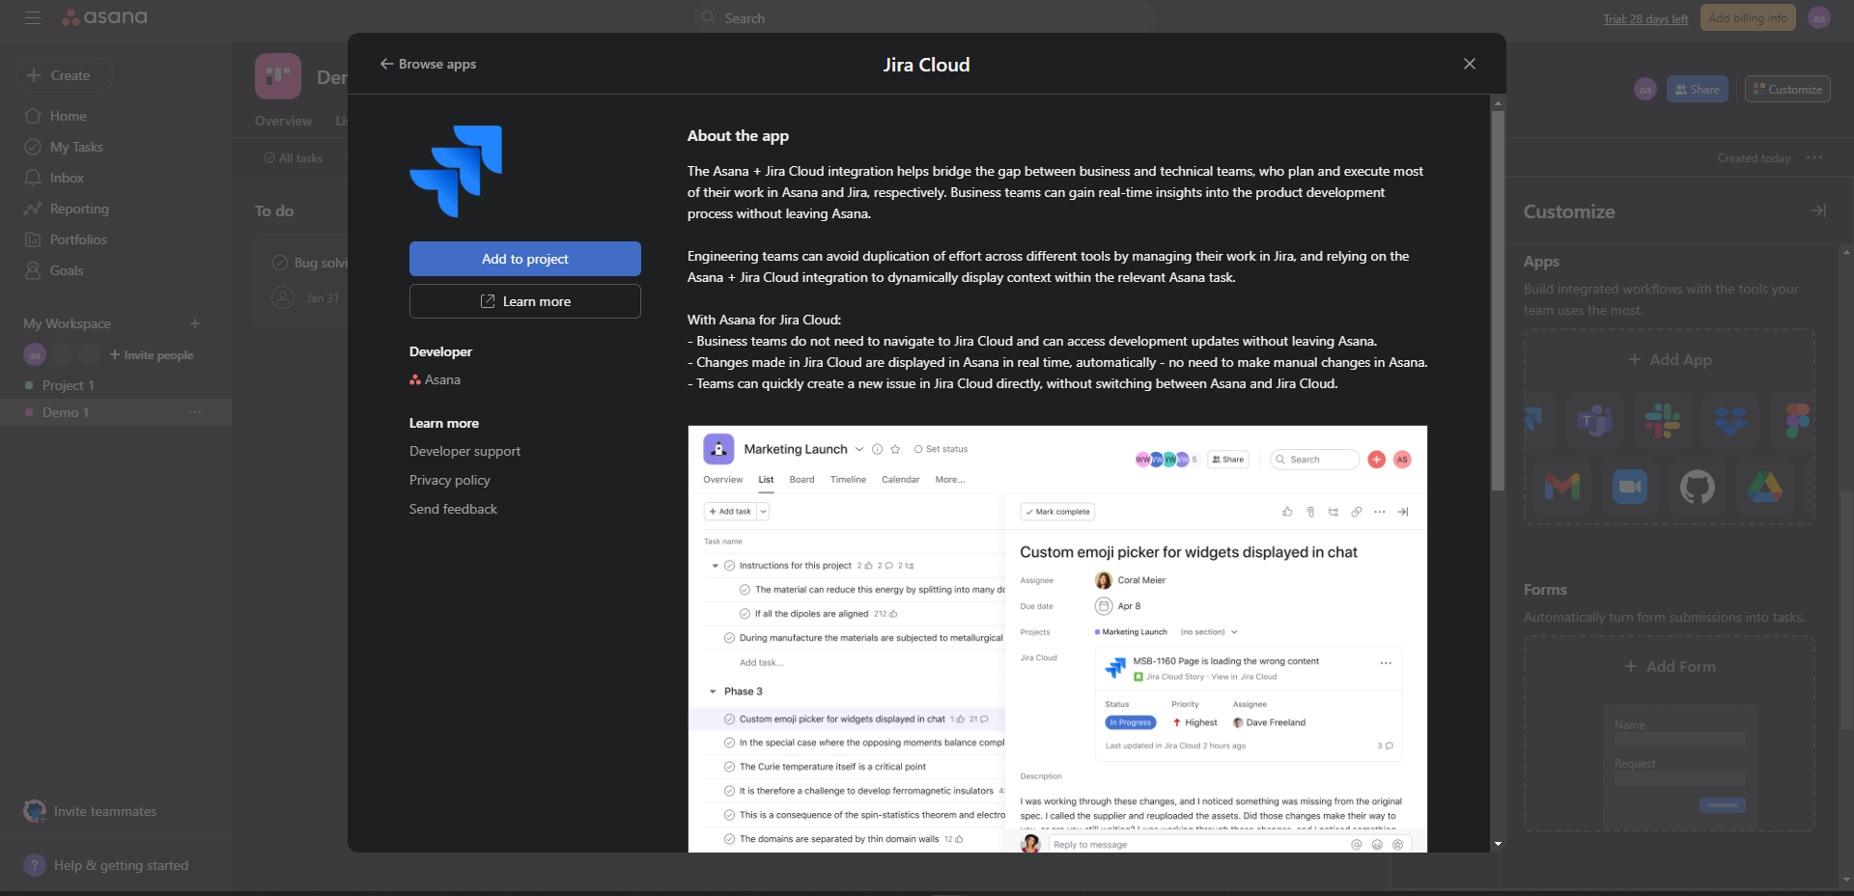Collapse the Customize panel
Viewport: 1854px width, 896px height.
(1818, 210)
